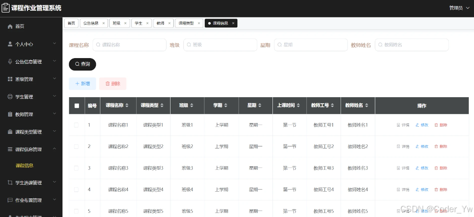Click the 教师工号3 table cell
Screen dimensions: 474x217
coord(324,168)
